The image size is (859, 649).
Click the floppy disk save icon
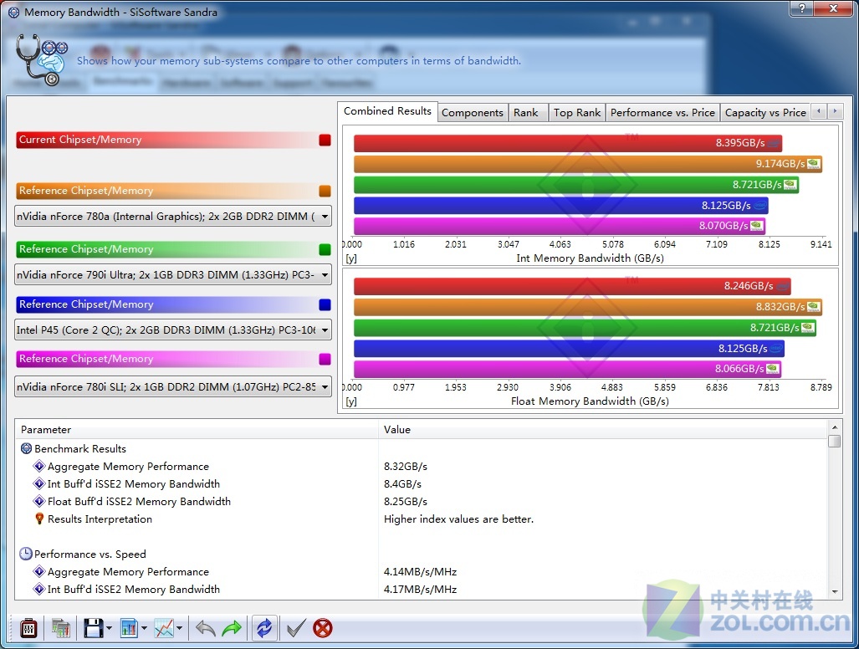(x=93, y=628)
